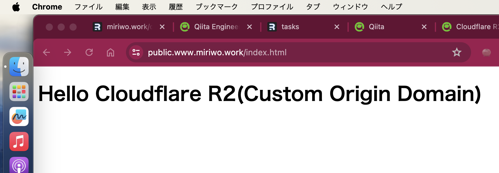
Task: Open the ブックマーク menu
Action: click(217, 7)
